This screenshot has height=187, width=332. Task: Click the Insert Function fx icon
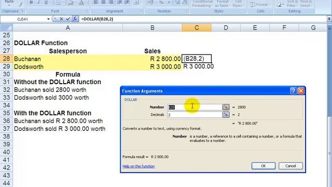[75, 19]
